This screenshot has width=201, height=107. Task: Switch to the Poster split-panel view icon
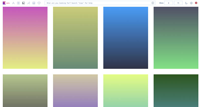pos(18,3)
